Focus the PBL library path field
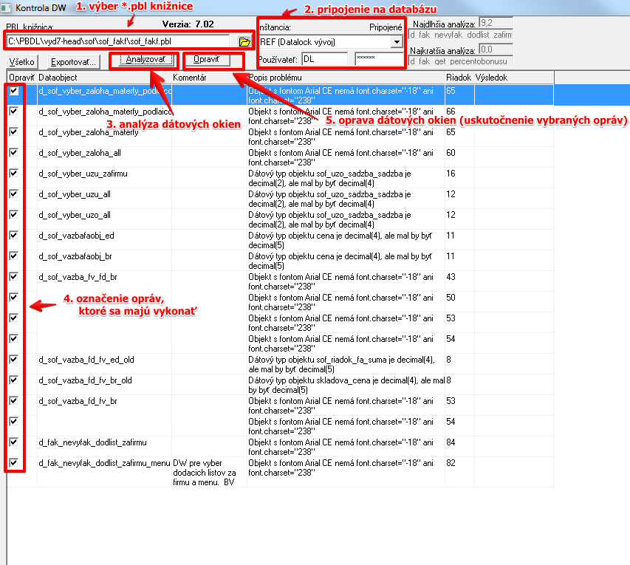 coord(118,41)
